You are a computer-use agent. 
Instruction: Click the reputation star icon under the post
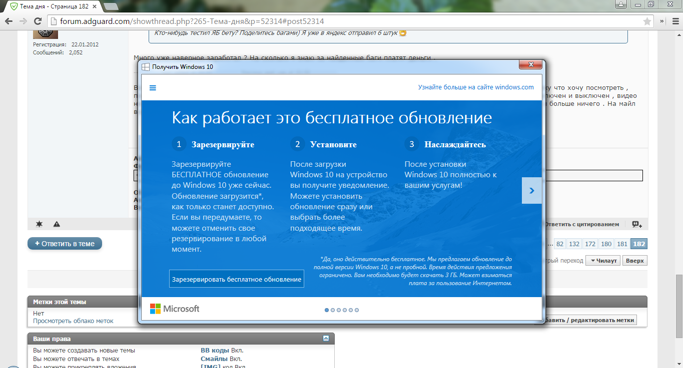39,224
